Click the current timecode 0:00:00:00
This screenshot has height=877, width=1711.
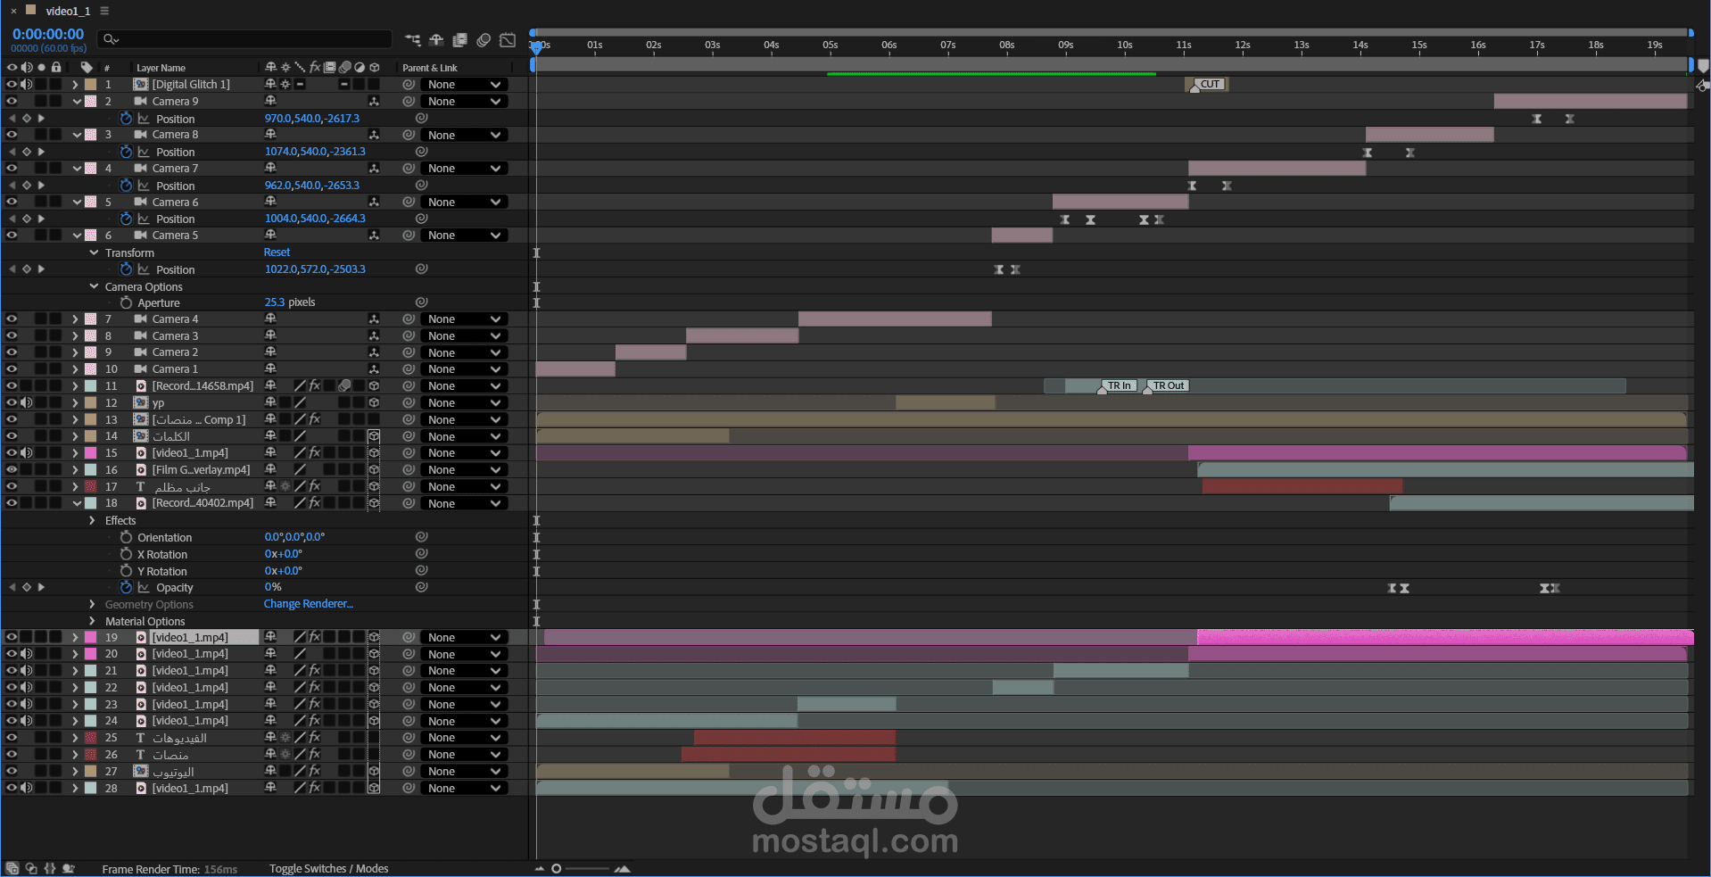click(48, 34)
